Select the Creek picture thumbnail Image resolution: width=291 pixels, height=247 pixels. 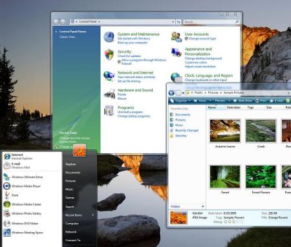click(261, 131)
